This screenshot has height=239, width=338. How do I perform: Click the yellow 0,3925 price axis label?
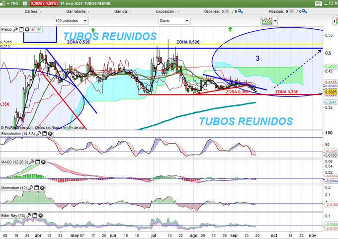click(x=331, y=92)
